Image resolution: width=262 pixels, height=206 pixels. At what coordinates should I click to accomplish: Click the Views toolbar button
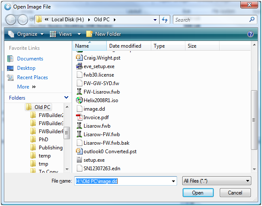(61, 34)
